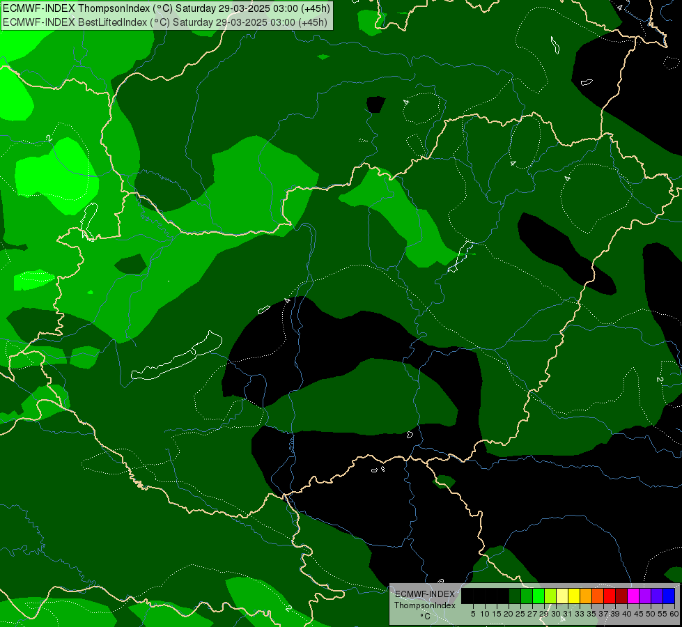Click the legend tick value 50

(x=651, y=614)
